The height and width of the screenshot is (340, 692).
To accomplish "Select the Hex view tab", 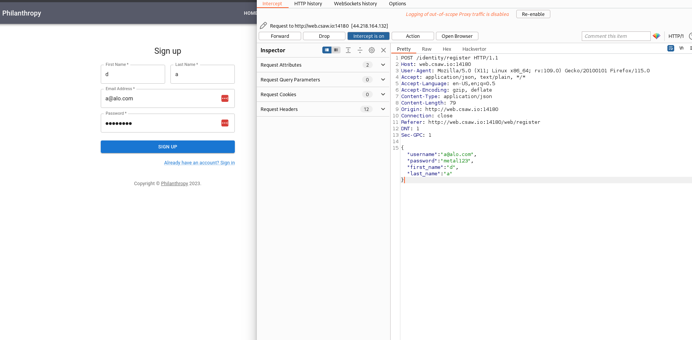I will click(447, 49).
